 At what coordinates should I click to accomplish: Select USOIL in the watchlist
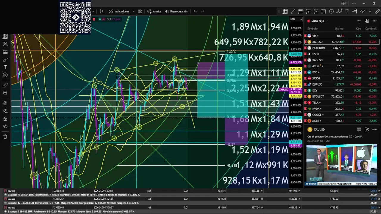pos(342,54)
